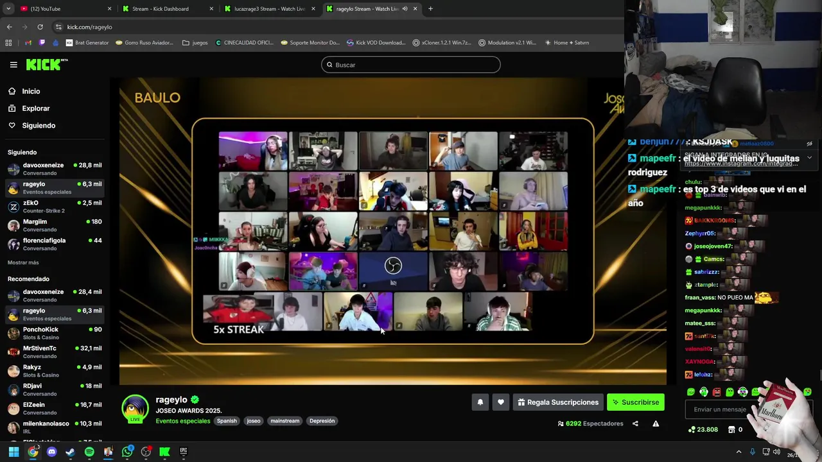822x462 pixels.
Task: Open the Gmail bookmark icon
Action: pyautogui.click(x=28, y=43)
